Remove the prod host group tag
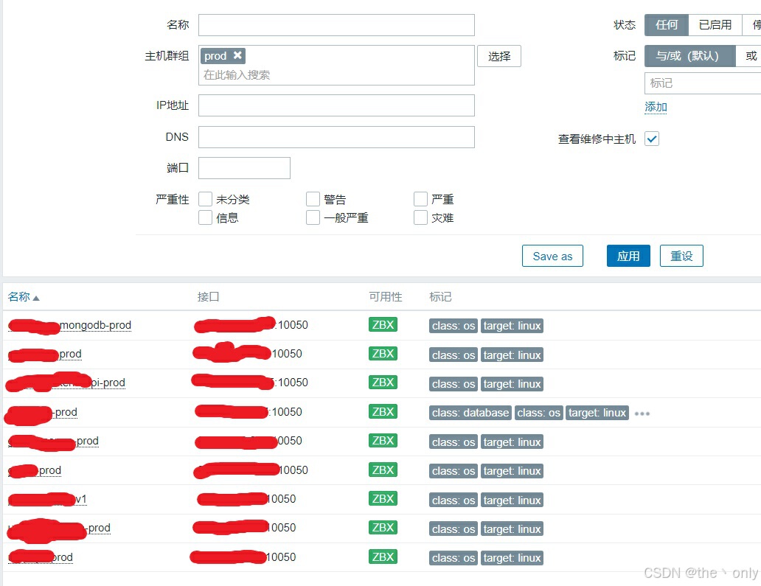The image size is (761, 586). tap(237, 55)
